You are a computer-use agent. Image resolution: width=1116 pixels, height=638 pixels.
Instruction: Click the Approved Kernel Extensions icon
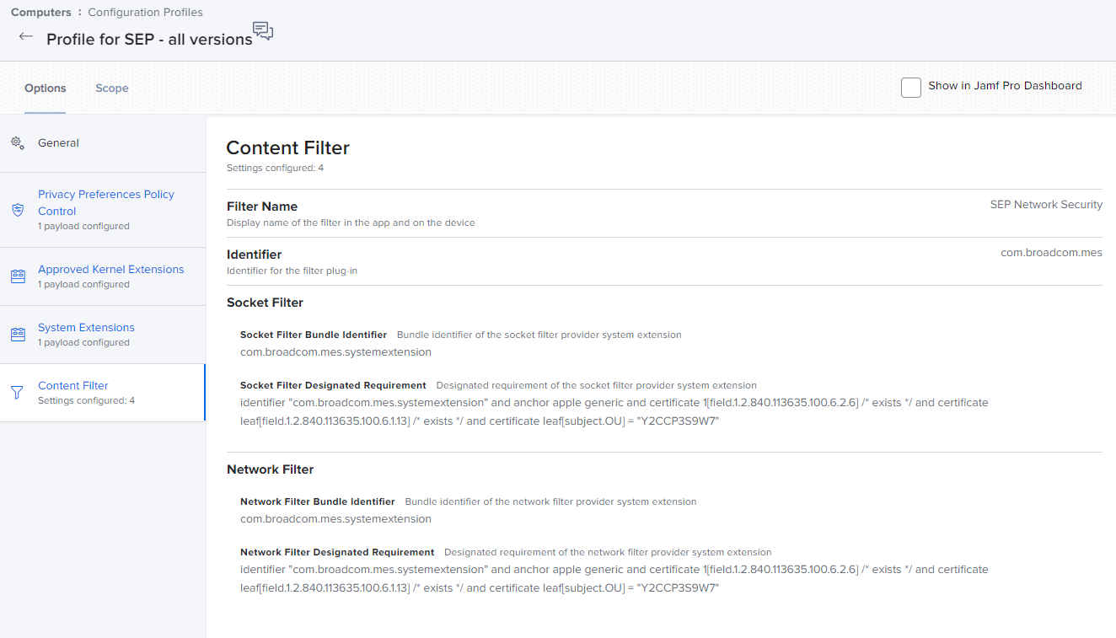coord(18,276)
